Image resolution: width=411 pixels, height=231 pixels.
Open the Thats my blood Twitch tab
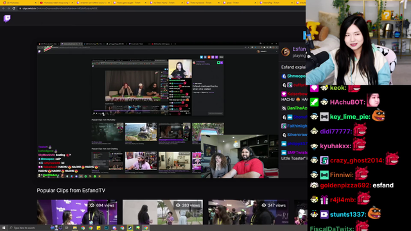203,3
